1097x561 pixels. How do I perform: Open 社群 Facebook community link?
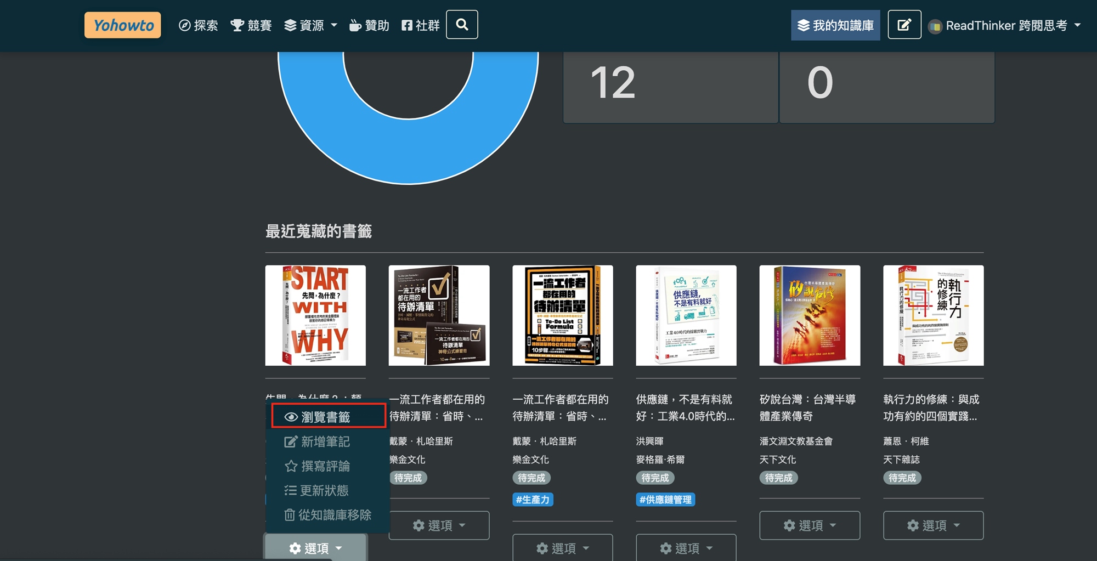[x=421, y=26]
